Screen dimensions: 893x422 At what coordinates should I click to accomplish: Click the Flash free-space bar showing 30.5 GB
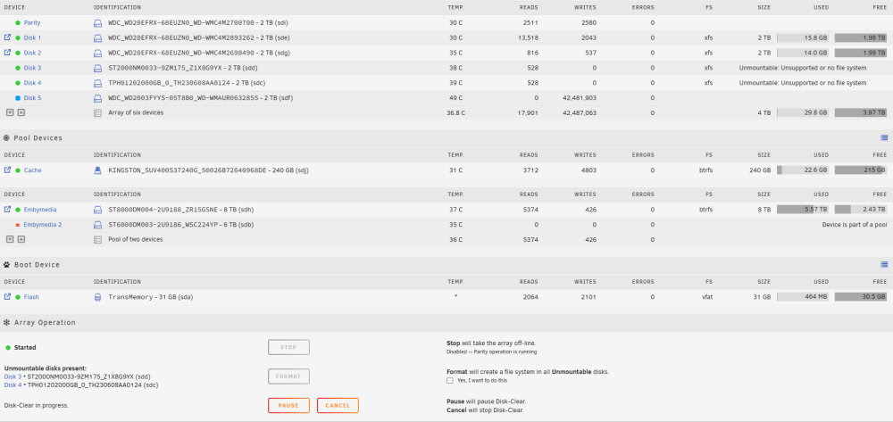pyautogui.click(x=861, y=297)
